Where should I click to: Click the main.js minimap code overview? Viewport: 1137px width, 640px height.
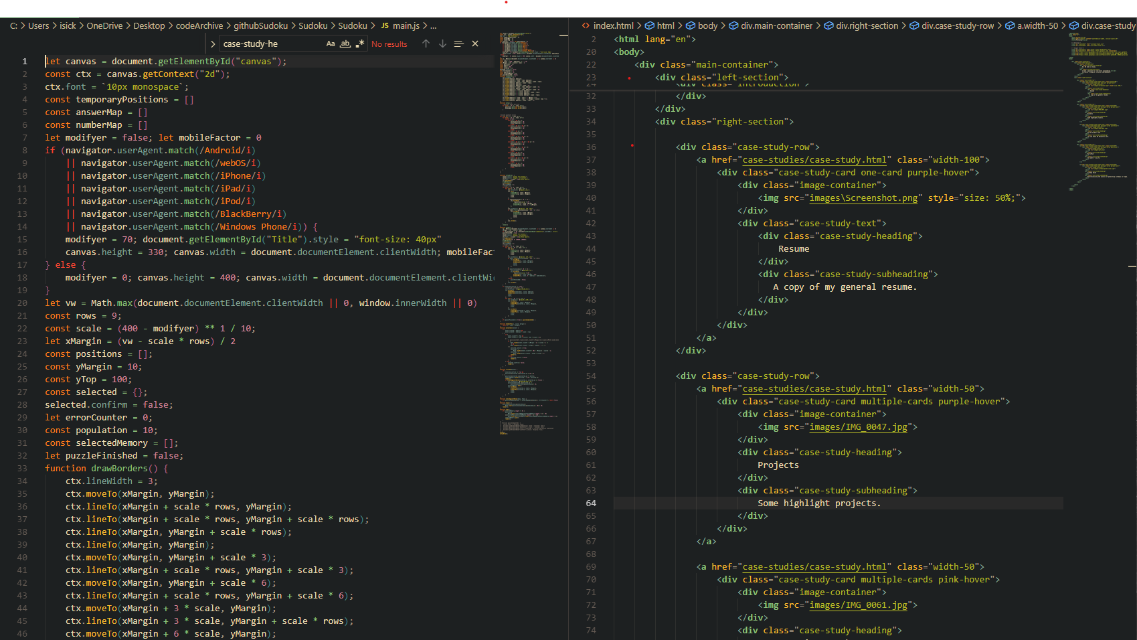529,234
